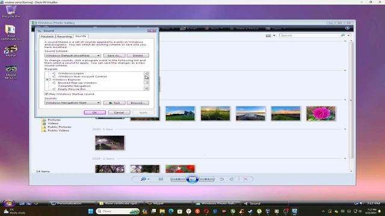385x216 pixels.
Task: Switch to Windows Photo Gallery taskbar button
Action: point(217,203)
